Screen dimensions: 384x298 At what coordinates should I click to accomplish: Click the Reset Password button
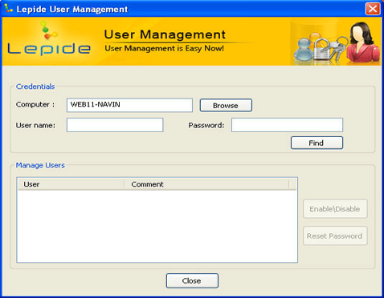335,236
